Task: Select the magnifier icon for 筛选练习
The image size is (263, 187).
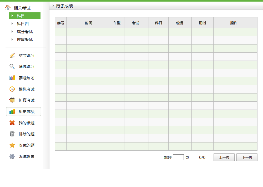Action: point(12,66)
